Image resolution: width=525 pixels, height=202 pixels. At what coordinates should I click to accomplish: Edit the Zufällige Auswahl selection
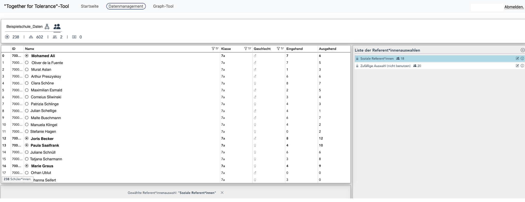click(x=517, y=66)
